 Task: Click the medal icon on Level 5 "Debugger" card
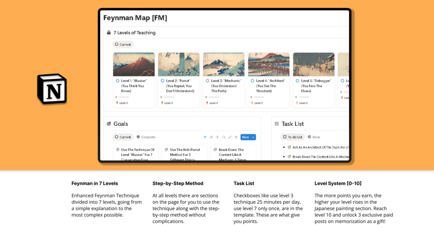coord(297,103)
